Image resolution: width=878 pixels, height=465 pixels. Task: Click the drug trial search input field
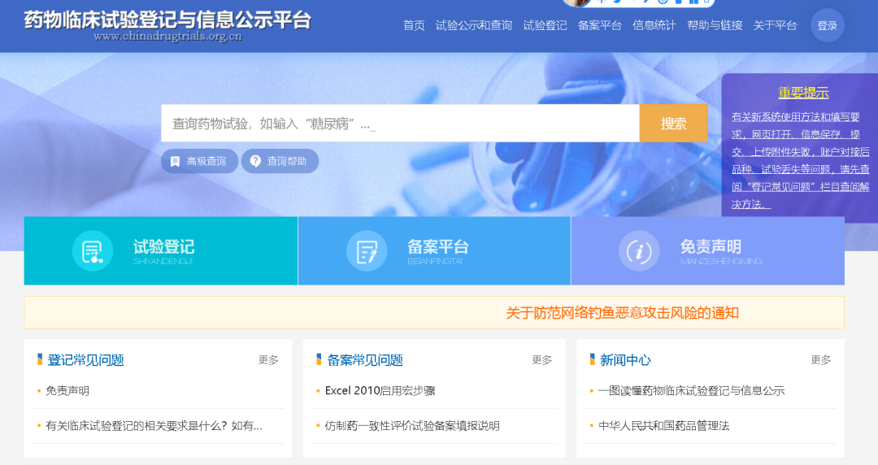(400, 124)
